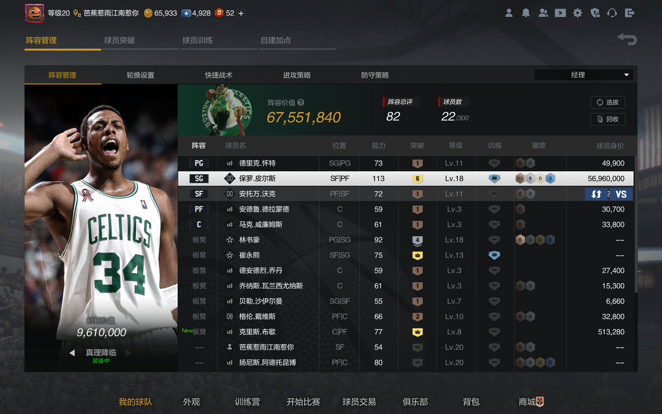Click the swap arrows icon on 安托万.沃克 row
Screen dimensions: 662x414
(x=596, y=194)
